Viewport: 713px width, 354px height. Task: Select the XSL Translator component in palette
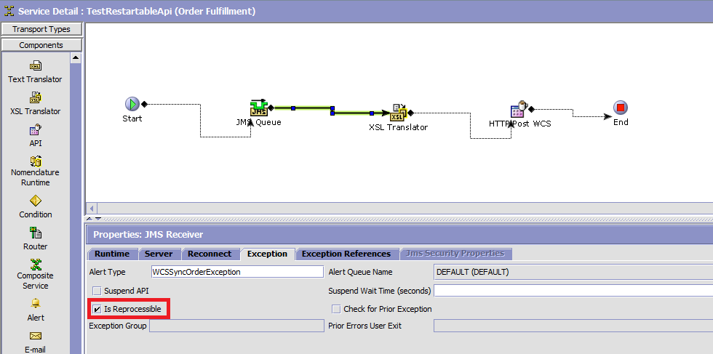35,98
